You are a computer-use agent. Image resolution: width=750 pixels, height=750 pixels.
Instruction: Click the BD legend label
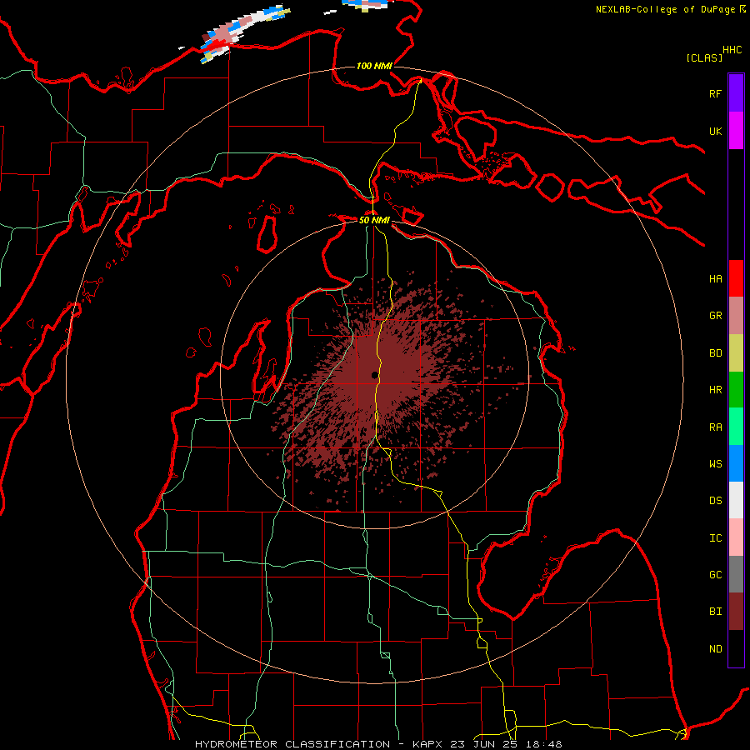[x=716, y=353]
